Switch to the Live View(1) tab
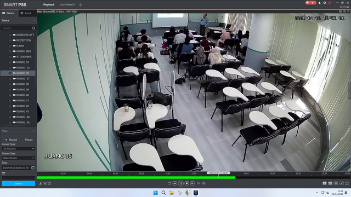The width and height of the screenshot is (351, 197). [67, 5]
